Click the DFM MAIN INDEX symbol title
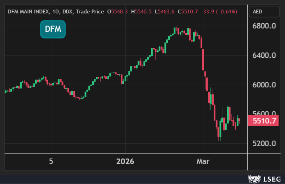Image resolution: width=285 pixels, height=184 pixels. [x=28, y=12]
